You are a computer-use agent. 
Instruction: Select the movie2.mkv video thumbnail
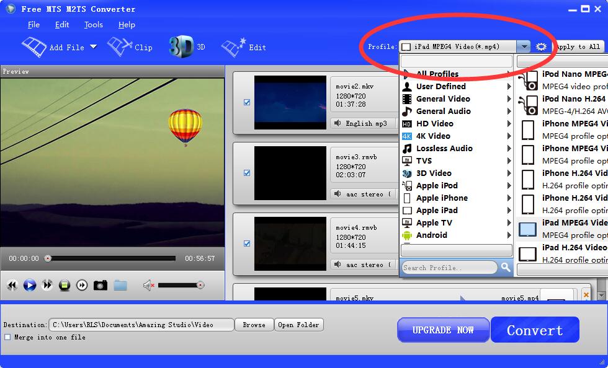[x=290, y=102]
